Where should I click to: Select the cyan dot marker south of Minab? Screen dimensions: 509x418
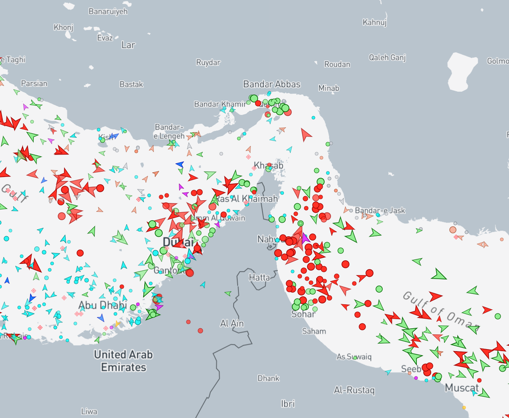313,118
